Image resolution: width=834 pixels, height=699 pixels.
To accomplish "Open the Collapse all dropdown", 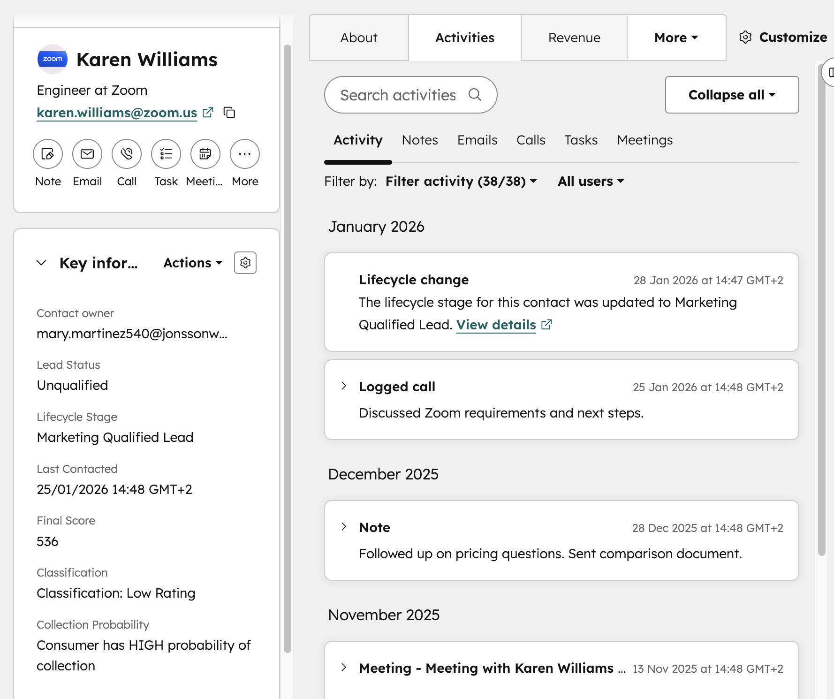I will (x=731, y=95).
